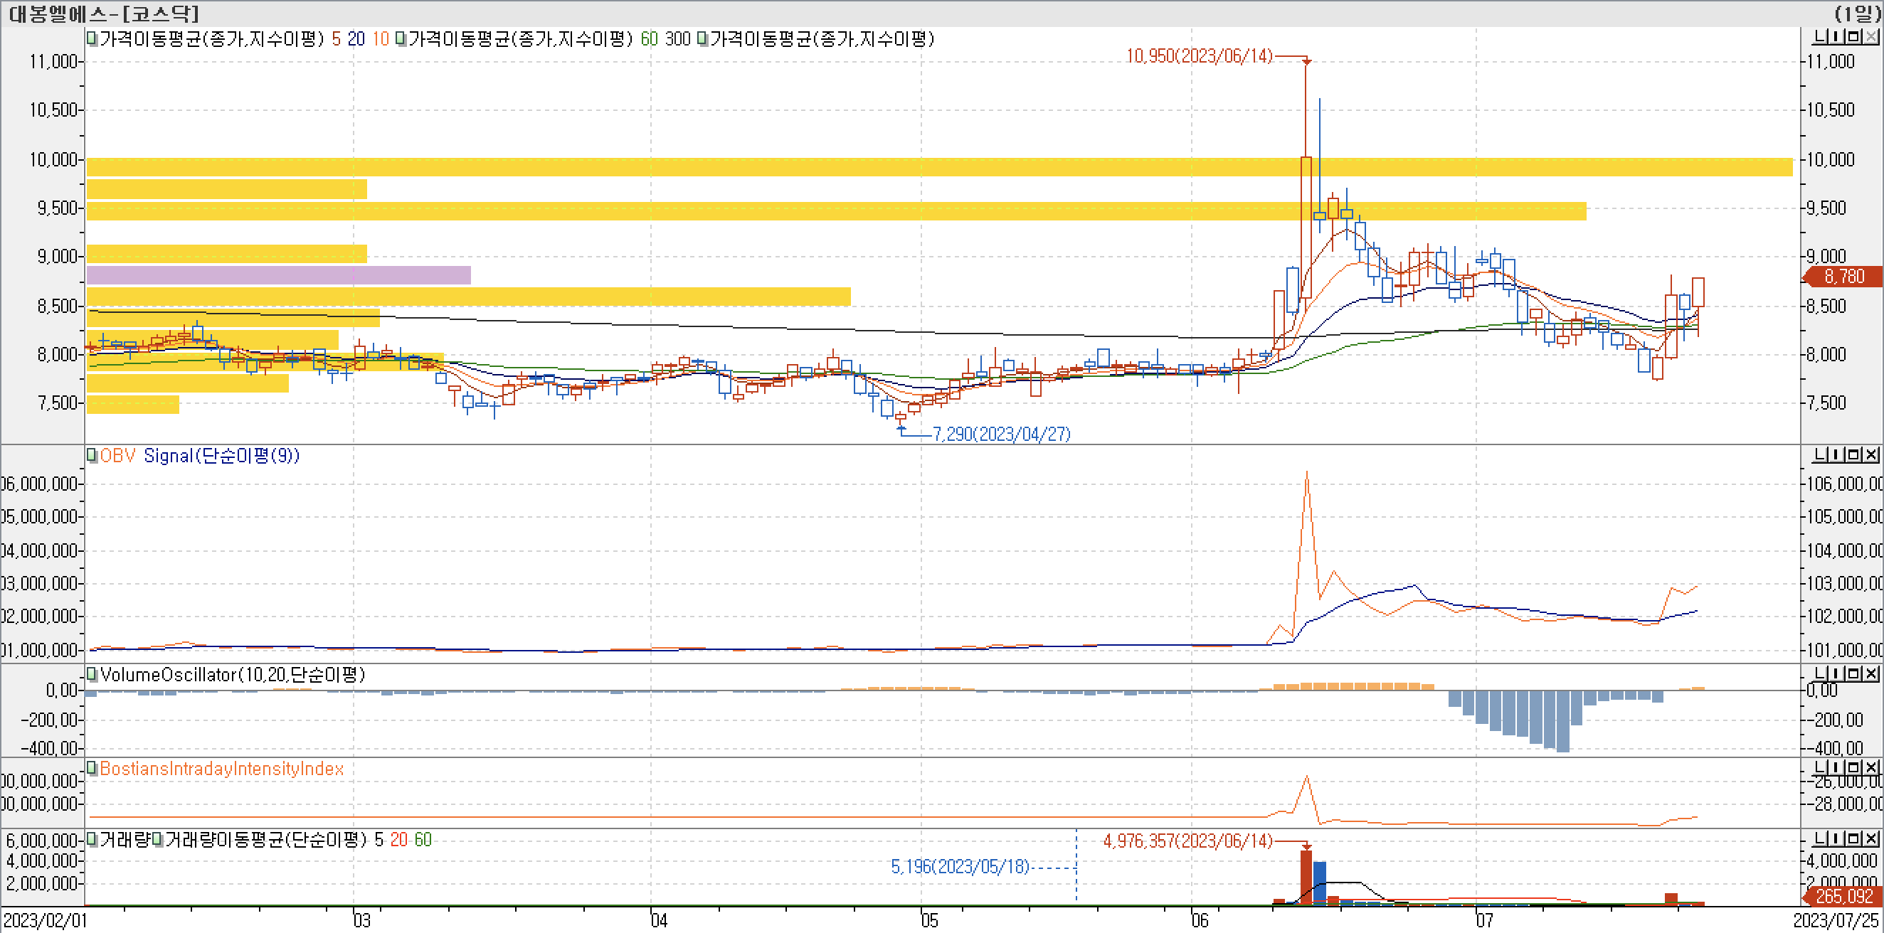Click the vertical bar icon in price panel
1884x933 pixels.
(1836, 36)
